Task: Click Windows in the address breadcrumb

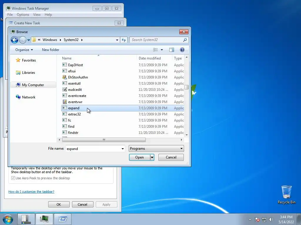Action: pyautogui.click(x=50, y=40)
